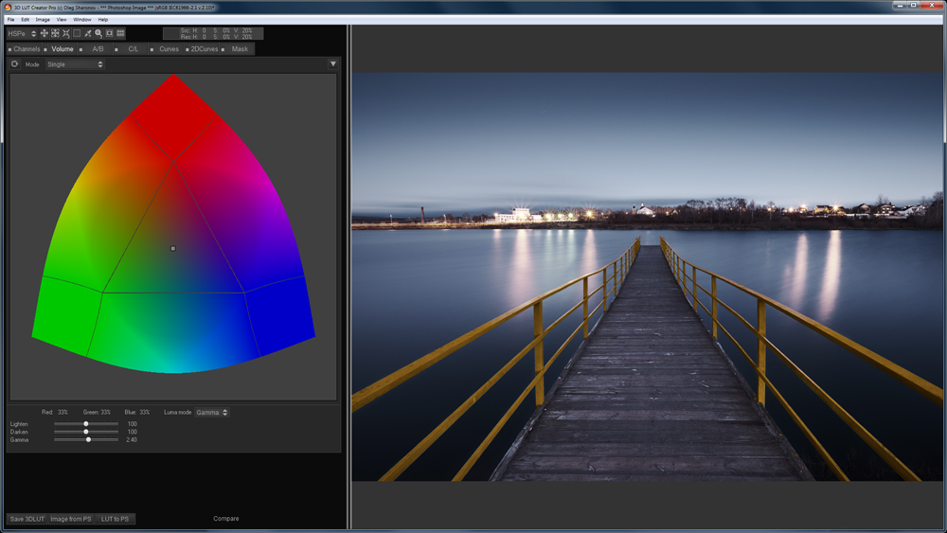This screenshot has width=947, height=533.
Task: Select the magnifier zoom tool
Action: click(x=98, y=33)
